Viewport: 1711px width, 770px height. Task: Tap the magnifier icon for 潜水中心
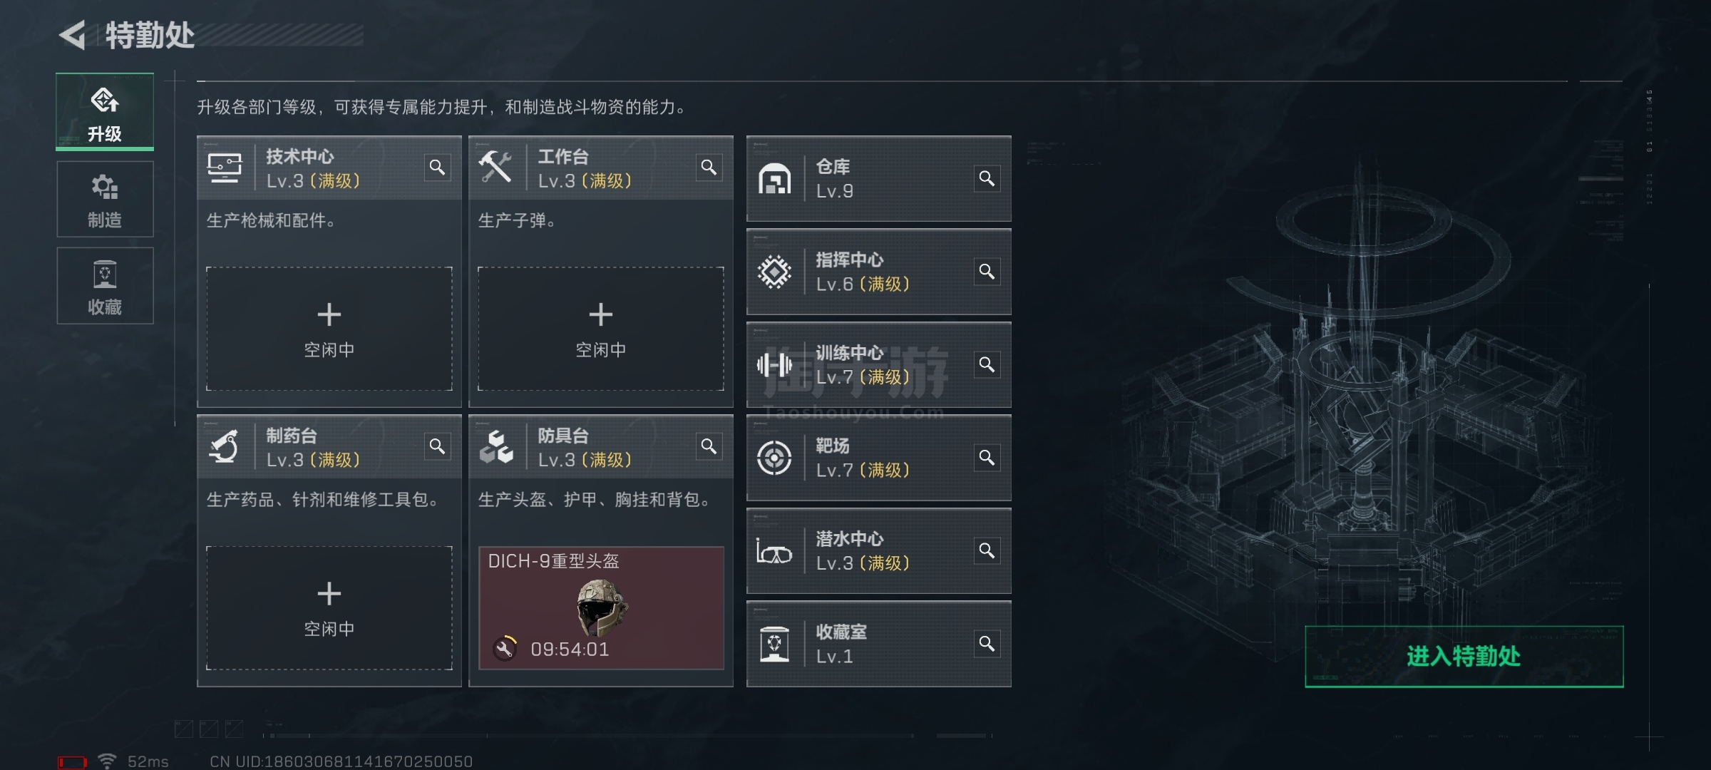pyautogui.click(x=987, y=550)
